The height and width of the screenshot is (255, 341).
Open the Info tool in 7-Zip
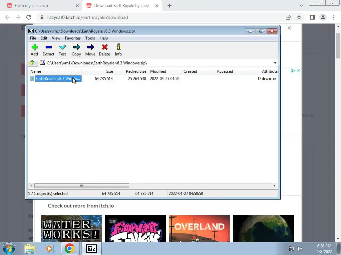[x=118, y=50]
